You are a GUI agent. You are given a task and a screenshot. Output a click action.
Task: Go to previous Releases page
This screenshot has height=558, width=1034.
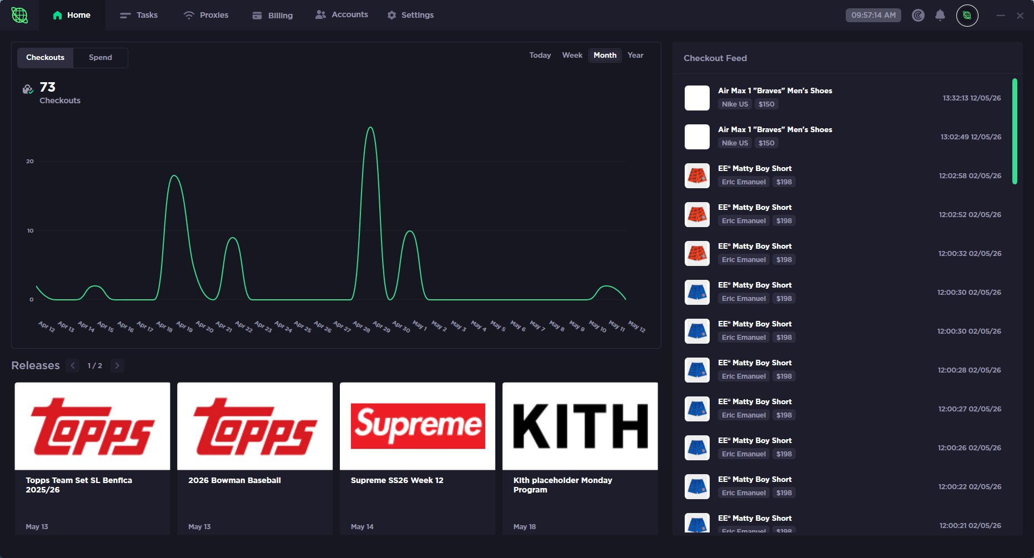click(x=73, y=365)
